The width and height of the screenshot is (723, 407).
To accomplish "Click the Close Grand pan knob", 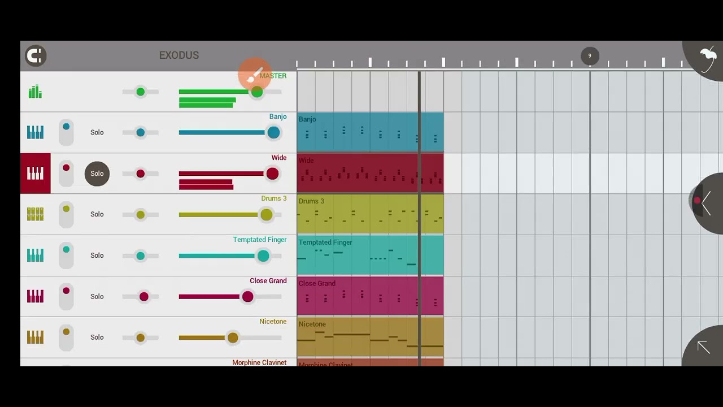I will 144,296.
